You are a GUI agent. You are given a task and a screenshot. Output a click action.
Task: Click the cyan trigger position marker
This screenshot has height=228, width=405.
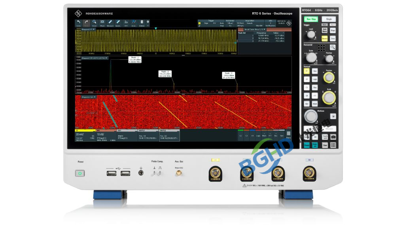(156, 28)
